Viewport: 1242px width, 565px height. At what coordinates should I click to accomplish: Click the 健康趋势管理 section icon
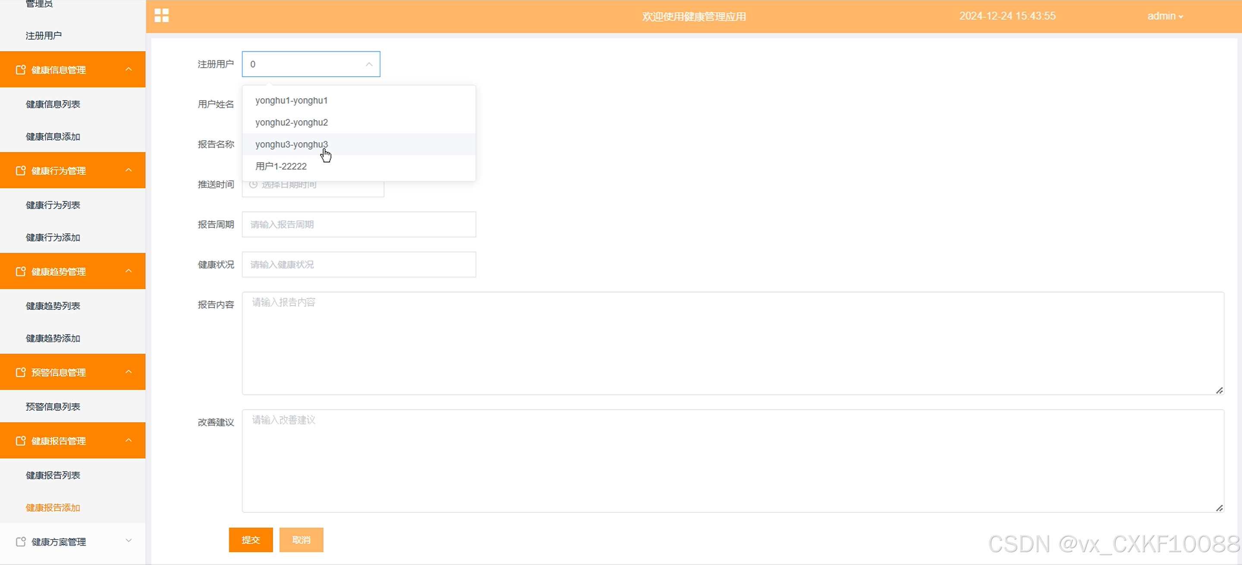click(x=20, y=272)
